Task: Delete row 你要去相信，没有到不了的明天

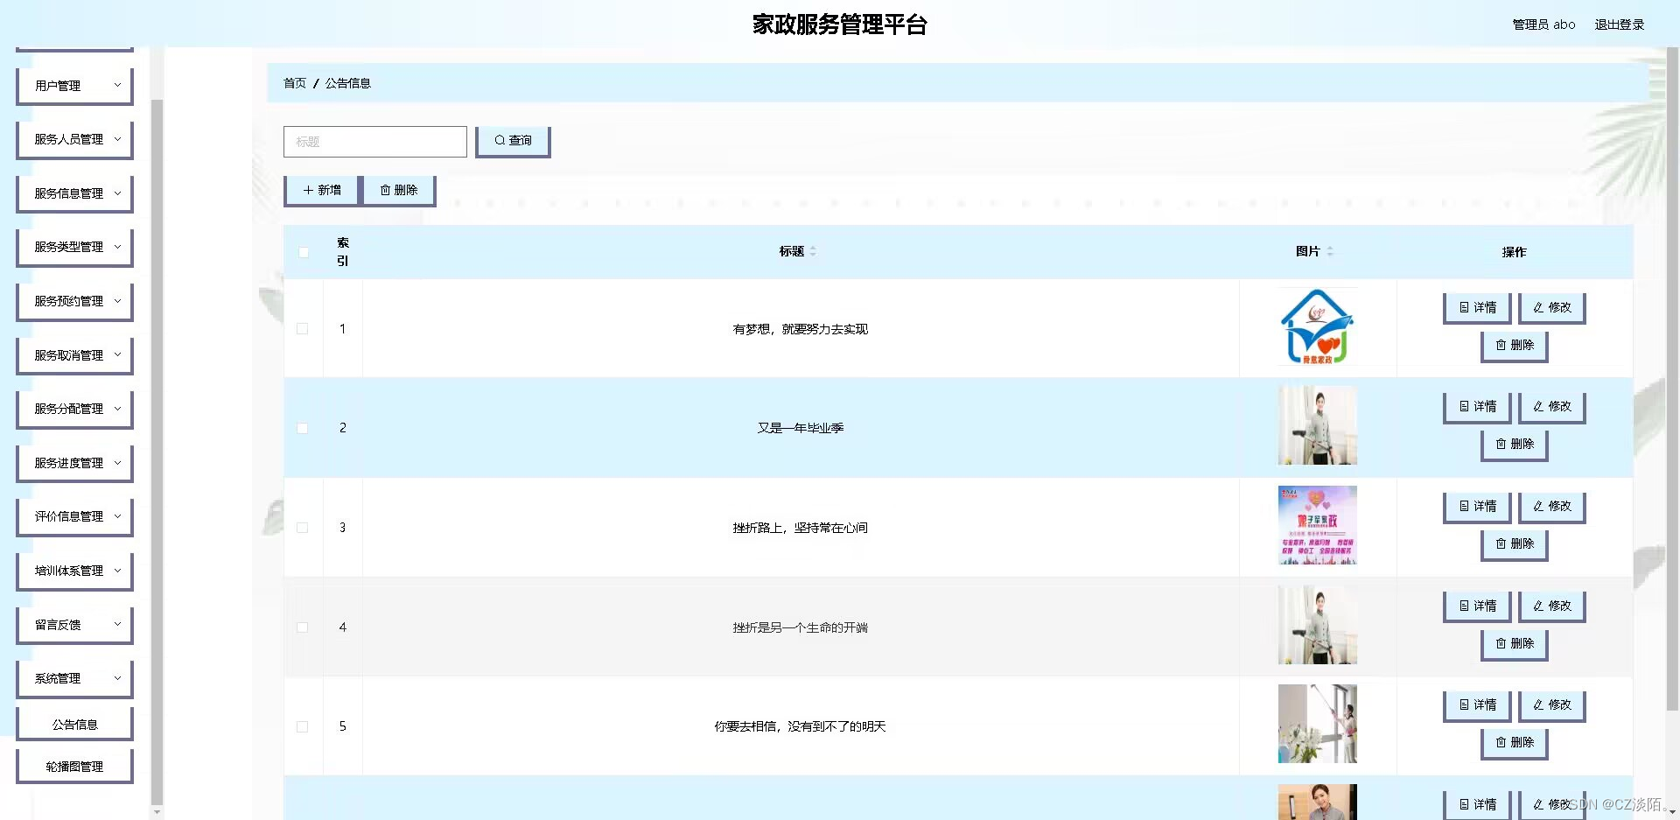Action: coord(1515,743)
